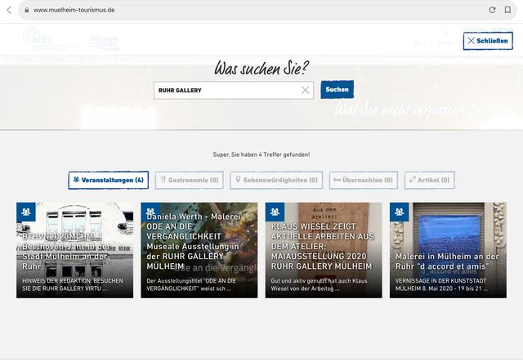Viewport: 523px width, 362px height.
Task: Focus the RUHR GALLERY search field
Action: [234, 90]
